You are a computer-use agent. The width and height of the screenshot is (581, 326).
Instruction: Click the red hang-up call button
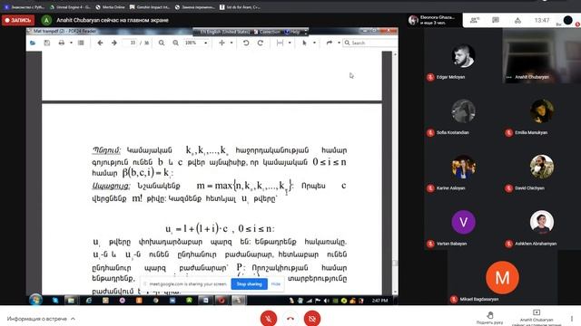click(290, 318)
